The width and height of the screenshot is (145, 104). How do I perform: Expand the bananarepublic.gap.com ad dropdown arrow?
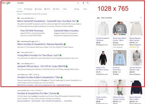point(39,41)
